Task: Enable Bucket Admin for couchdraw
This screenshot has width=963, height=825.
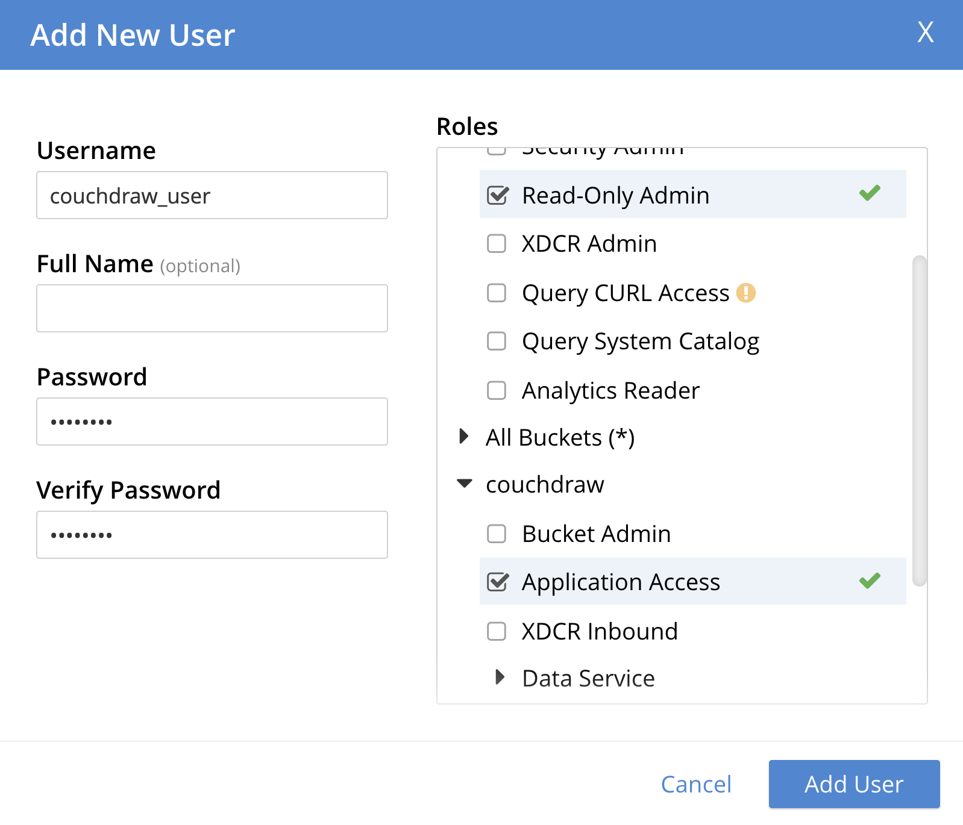Action: tap(497, 534)
